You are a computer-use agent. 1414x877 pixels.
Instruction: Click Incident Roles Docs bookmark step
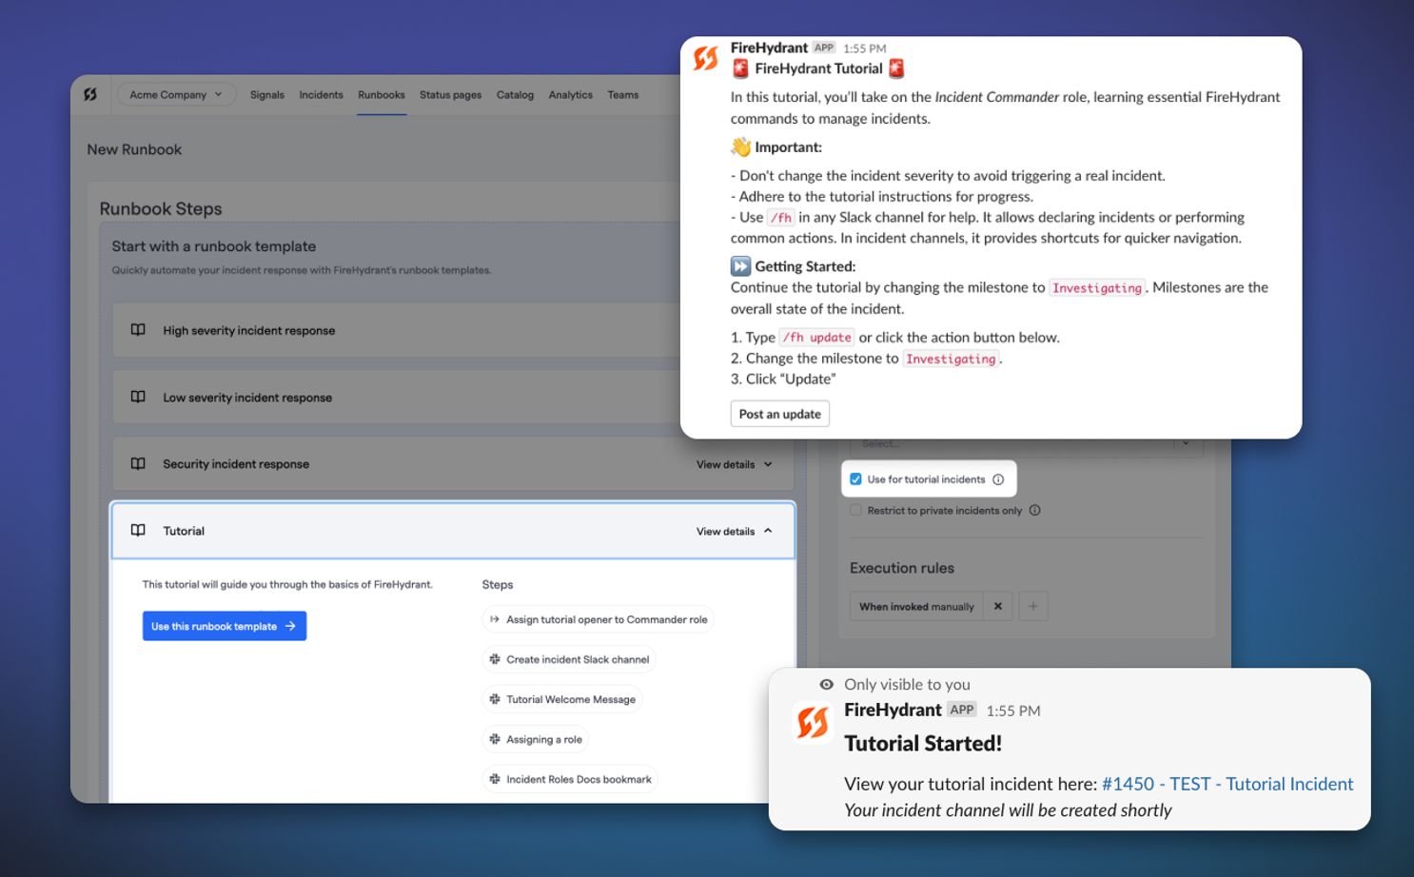point(570,779)
